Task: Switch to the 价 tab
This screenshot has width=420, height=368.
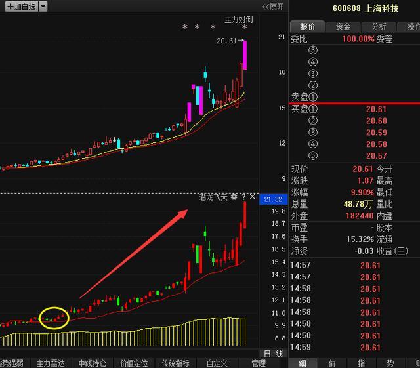Action: [332, 363]
